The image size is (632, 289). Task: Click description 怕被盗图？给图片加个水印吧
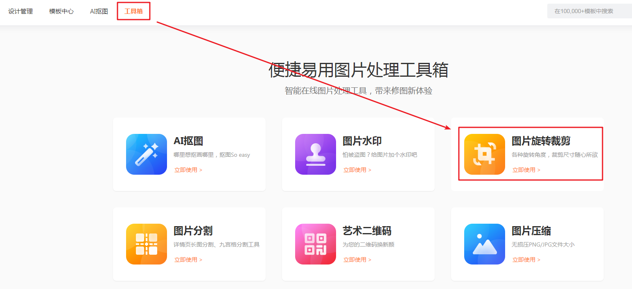coord(380,155)
